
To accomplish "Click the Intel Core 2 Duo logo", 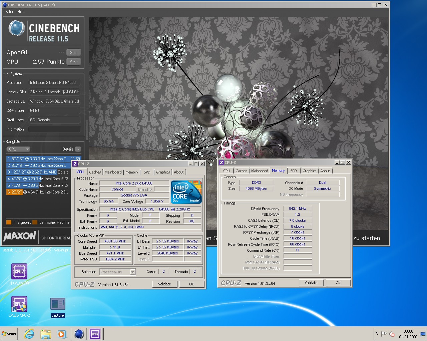I will [x=186, y=192].
